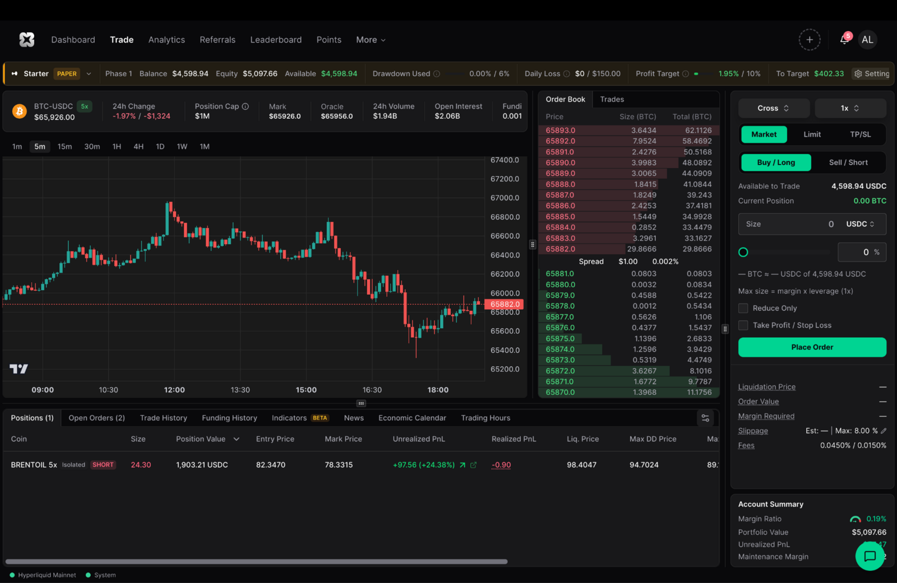The width and height of the screenshot is (897, 583).
Task: Open the chat support bubble
Action: [870, 556]
